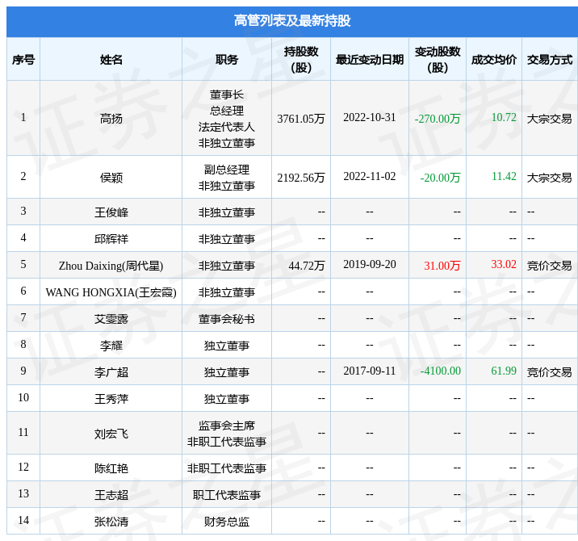This screenshot has width=578, height=541.
Task: Click the red average price 33.02
Action: tap(504, 264)
